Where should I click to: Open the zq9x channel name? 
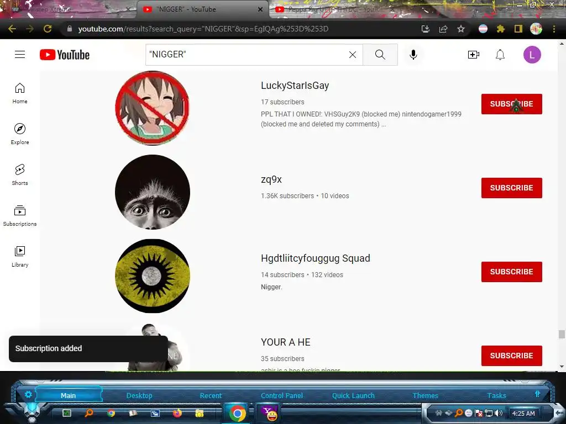tap(271, 179)
